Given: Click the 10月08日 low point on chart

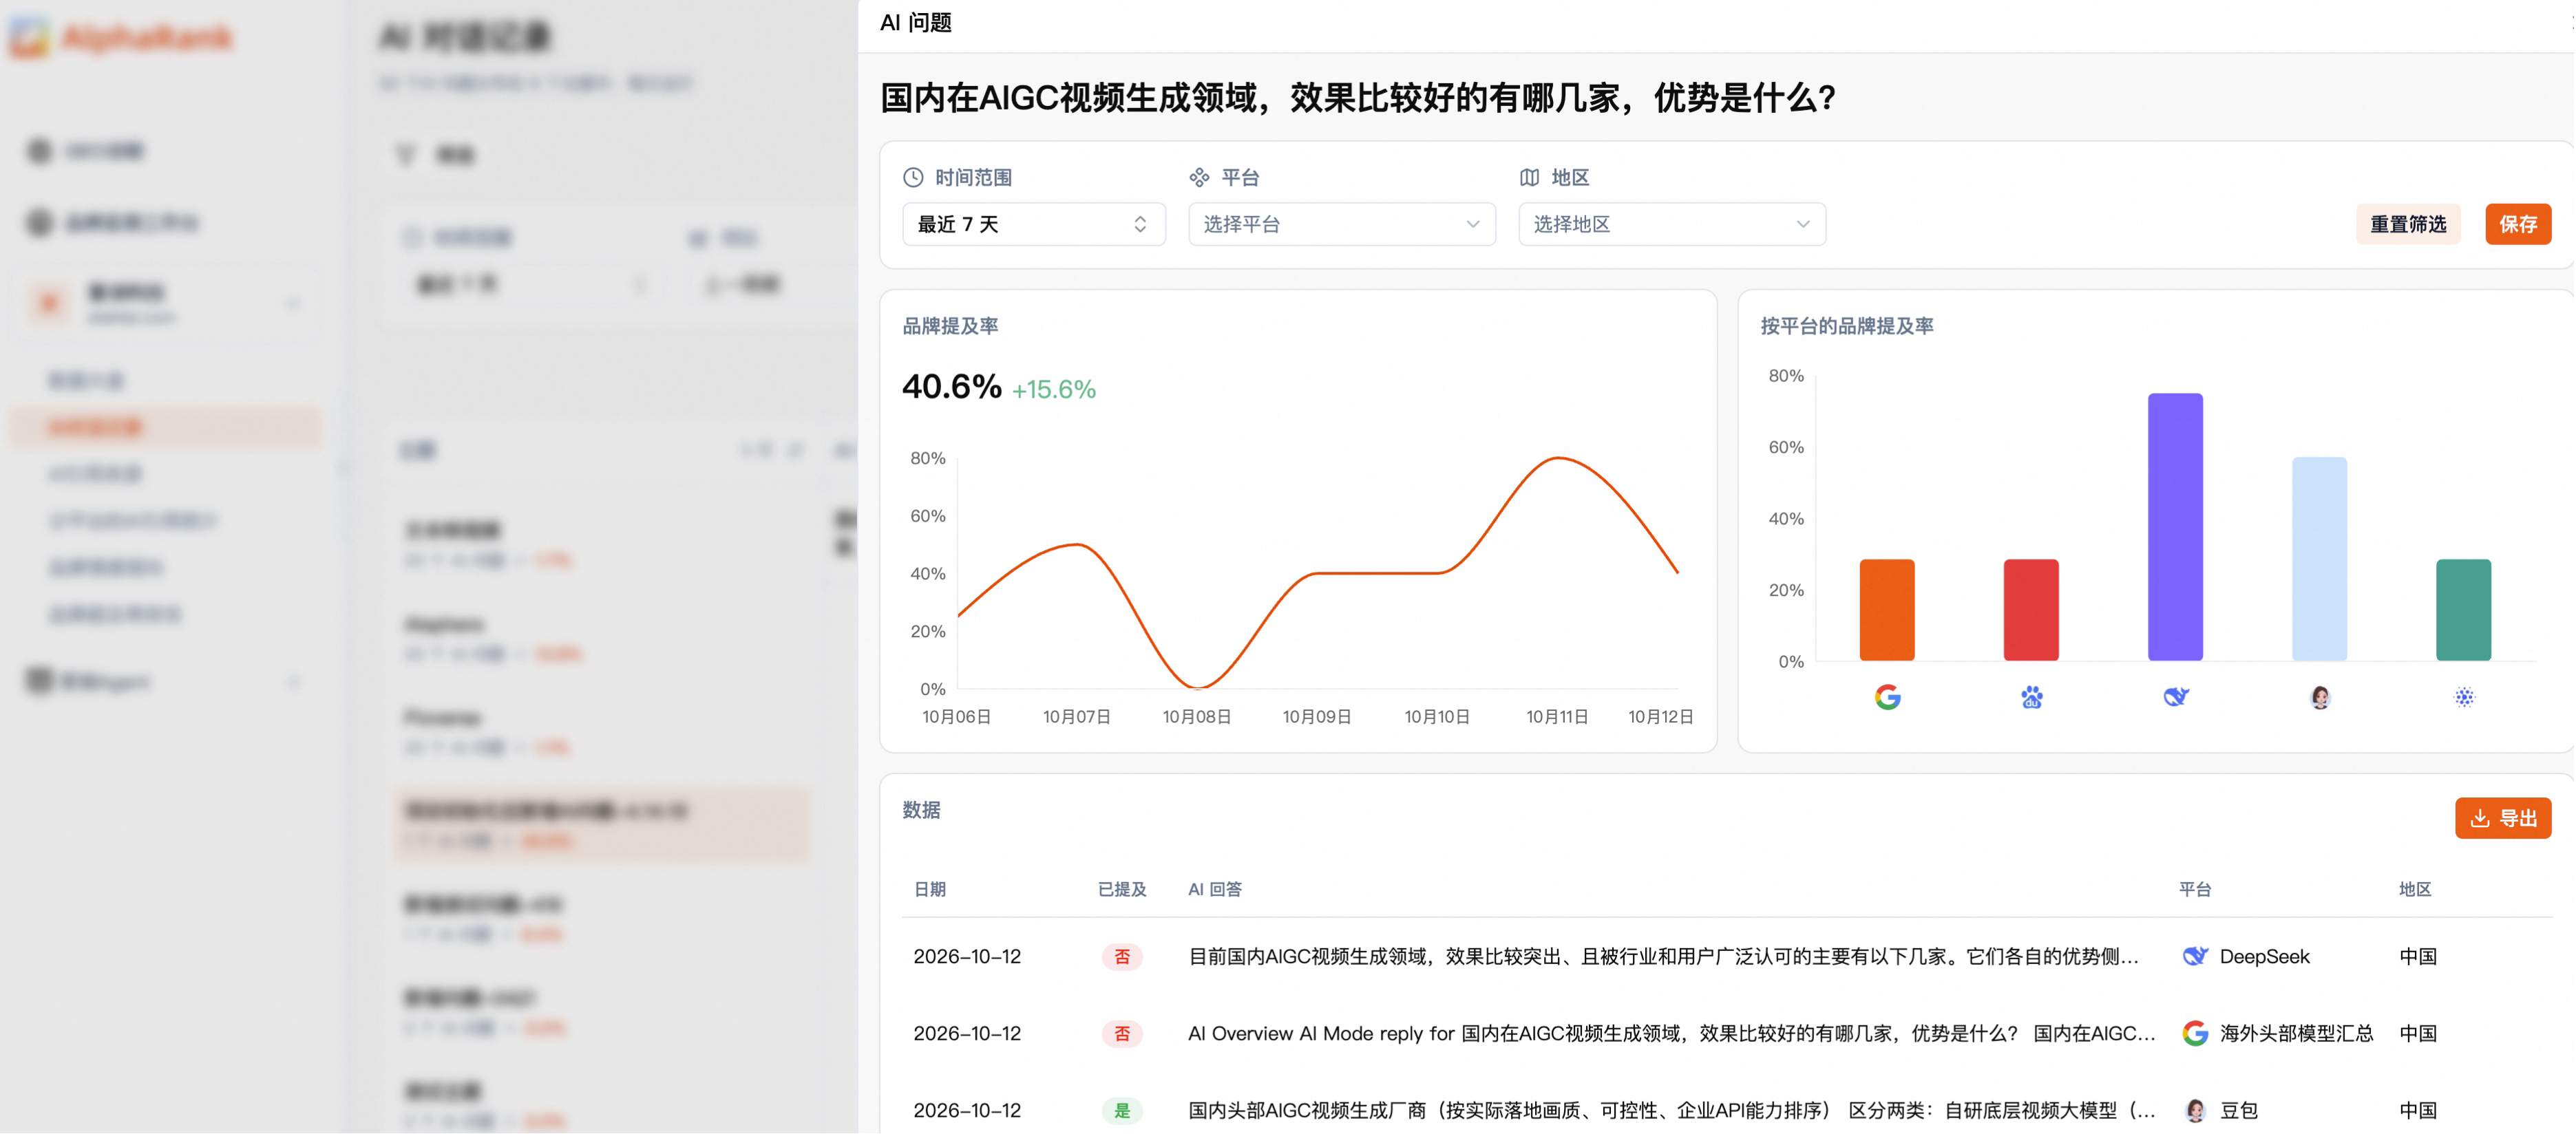Looking at the screenshot, I should [x=1197, y=688].
